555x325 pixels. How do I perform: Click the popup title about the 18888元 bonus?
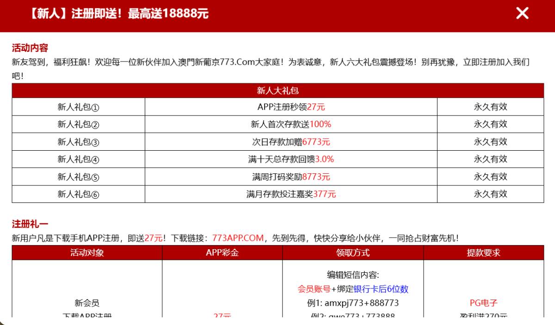pyautogui.click(x=118, y=13)
